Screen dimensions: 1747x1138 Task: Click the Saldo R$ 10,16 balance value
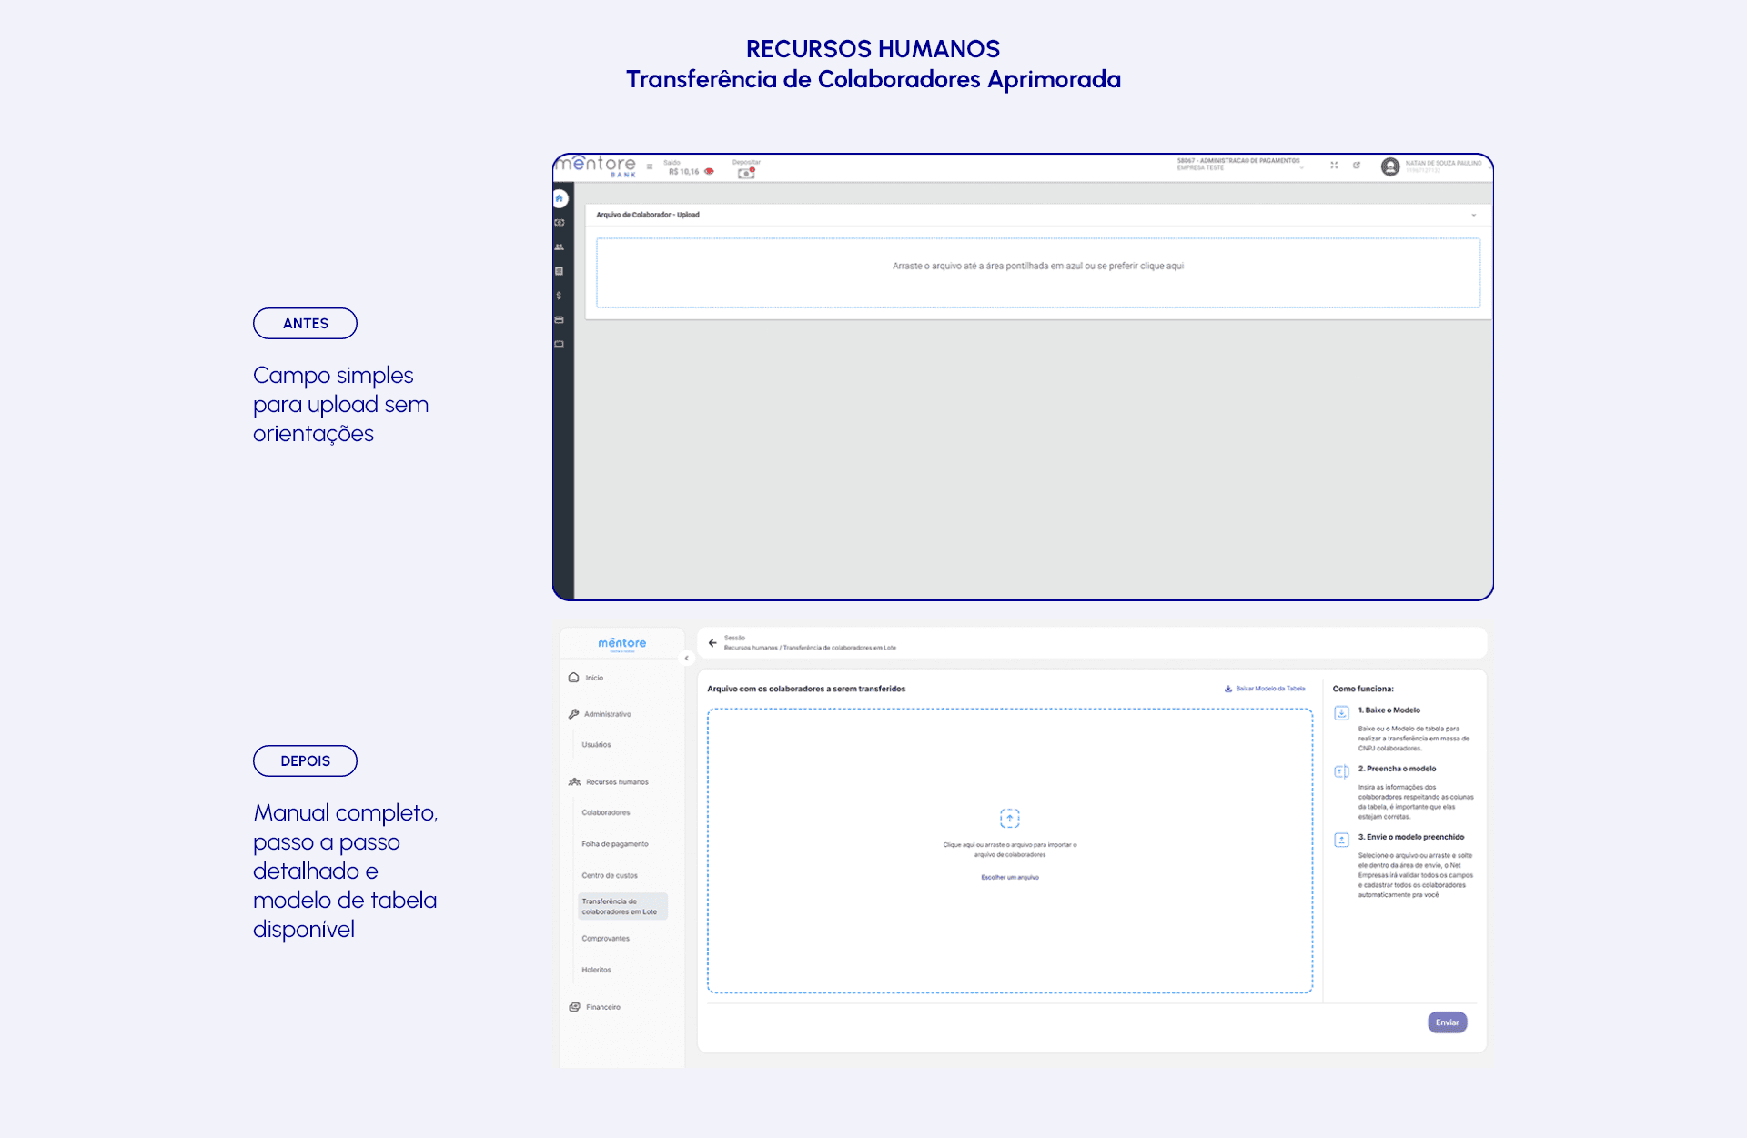(x=683, y=171)
